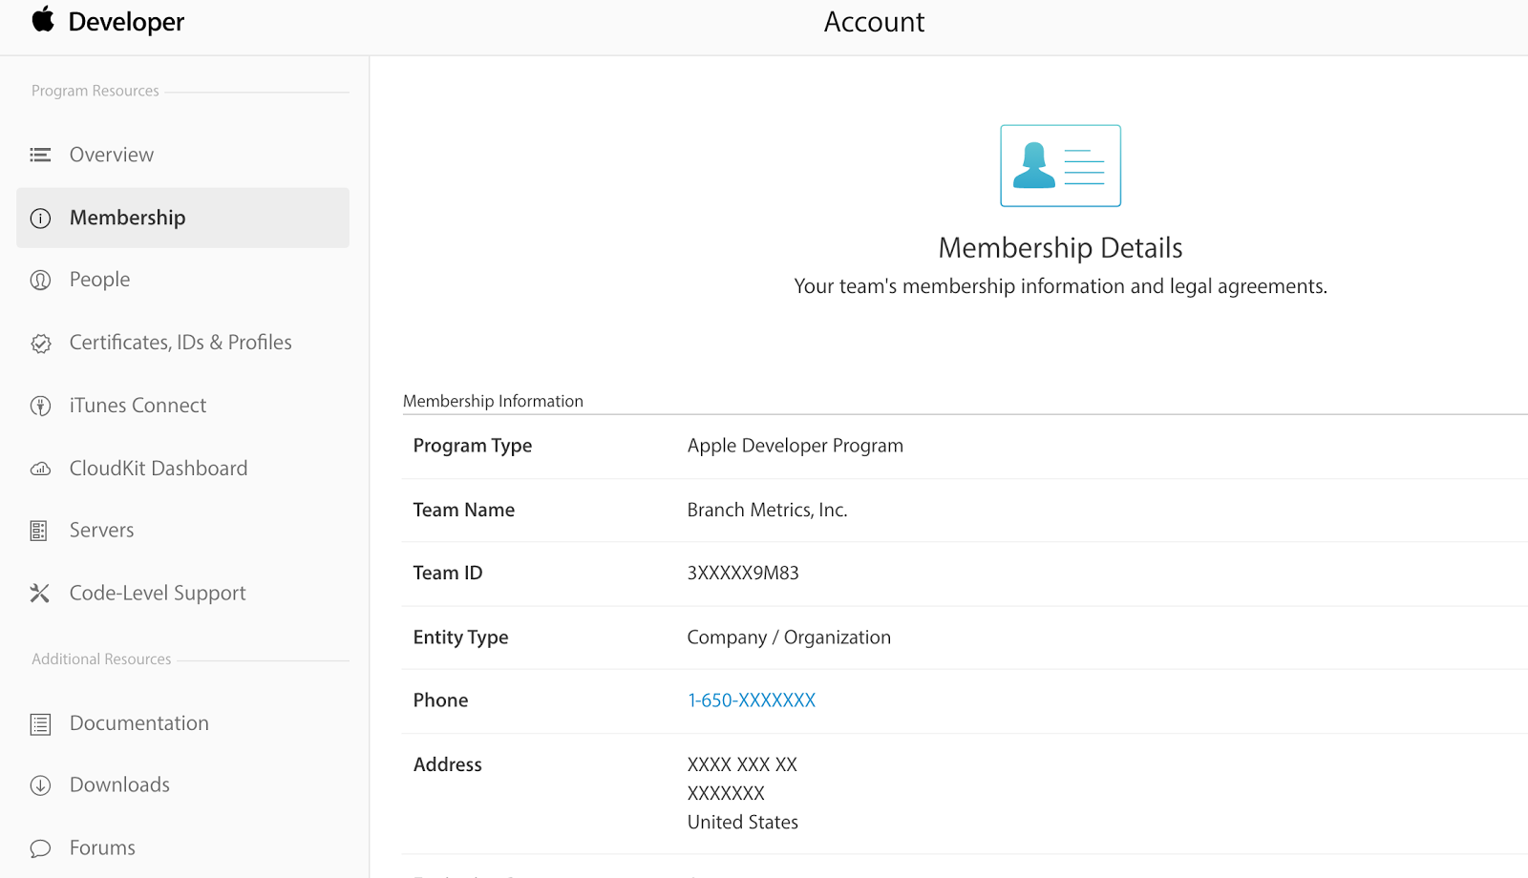Viewport: 1528px width, 878px height.
Task: Click the phone number link 1-650-XXXXXXX
Action: click(751, 700)
